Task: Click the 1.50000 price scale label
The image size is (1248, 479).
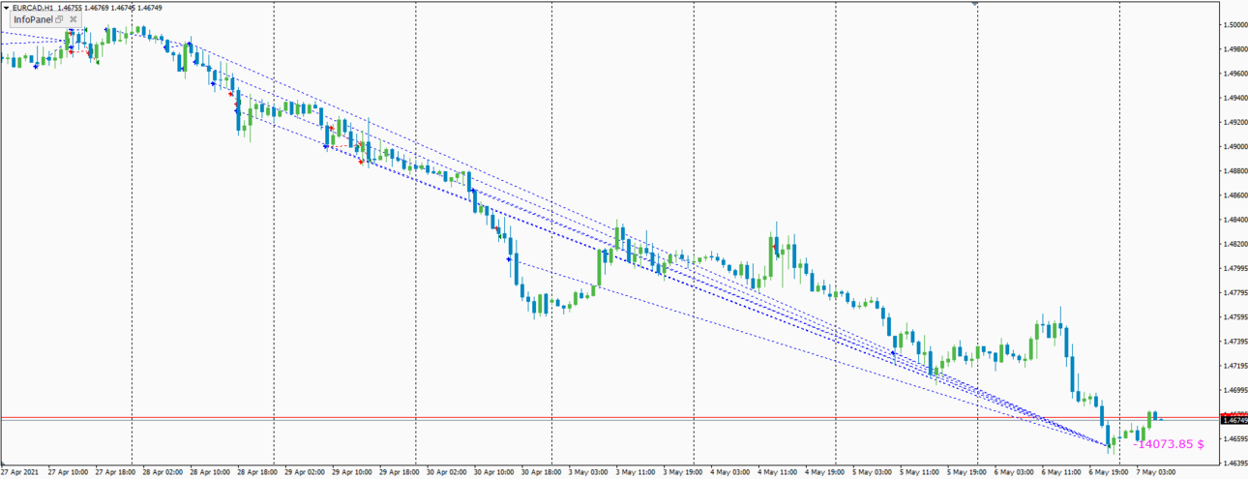Action: tap(1235, 25)
